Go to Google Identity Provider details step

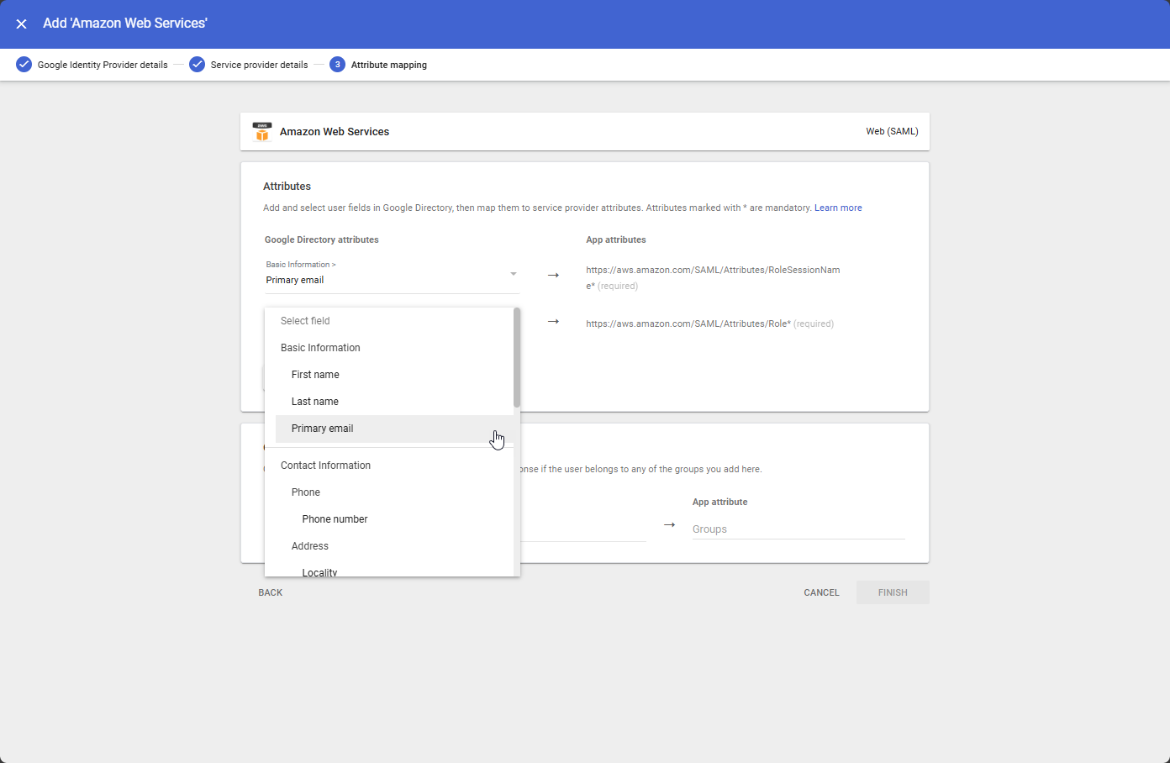tap(103, 65)
